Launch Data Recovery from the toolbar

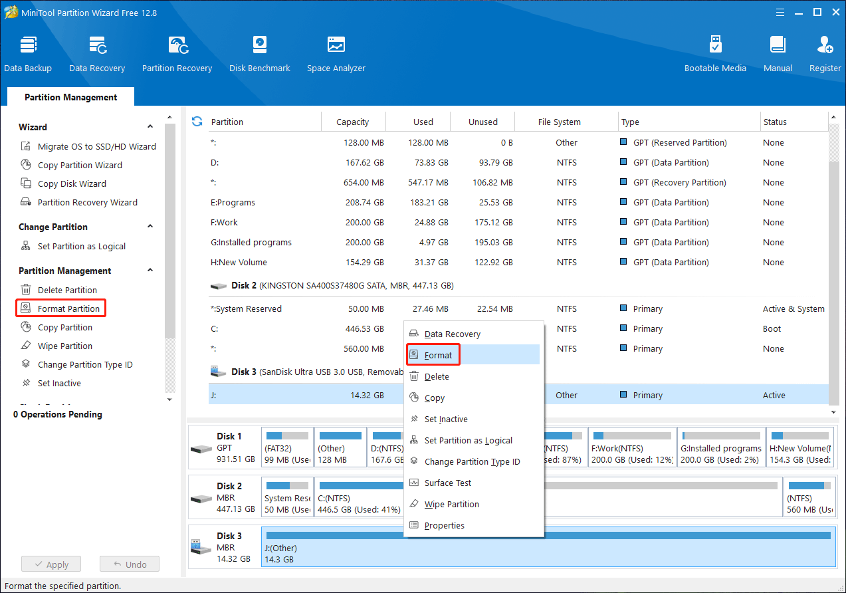pyautogui.click(x=97, y=54)
